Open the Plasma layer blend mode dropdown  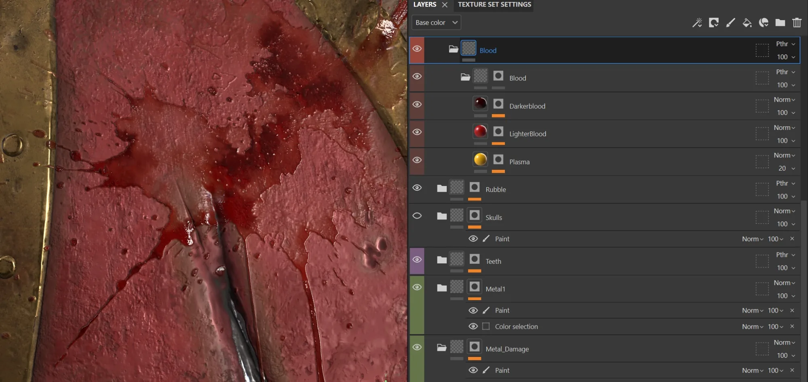click(784, 155)
